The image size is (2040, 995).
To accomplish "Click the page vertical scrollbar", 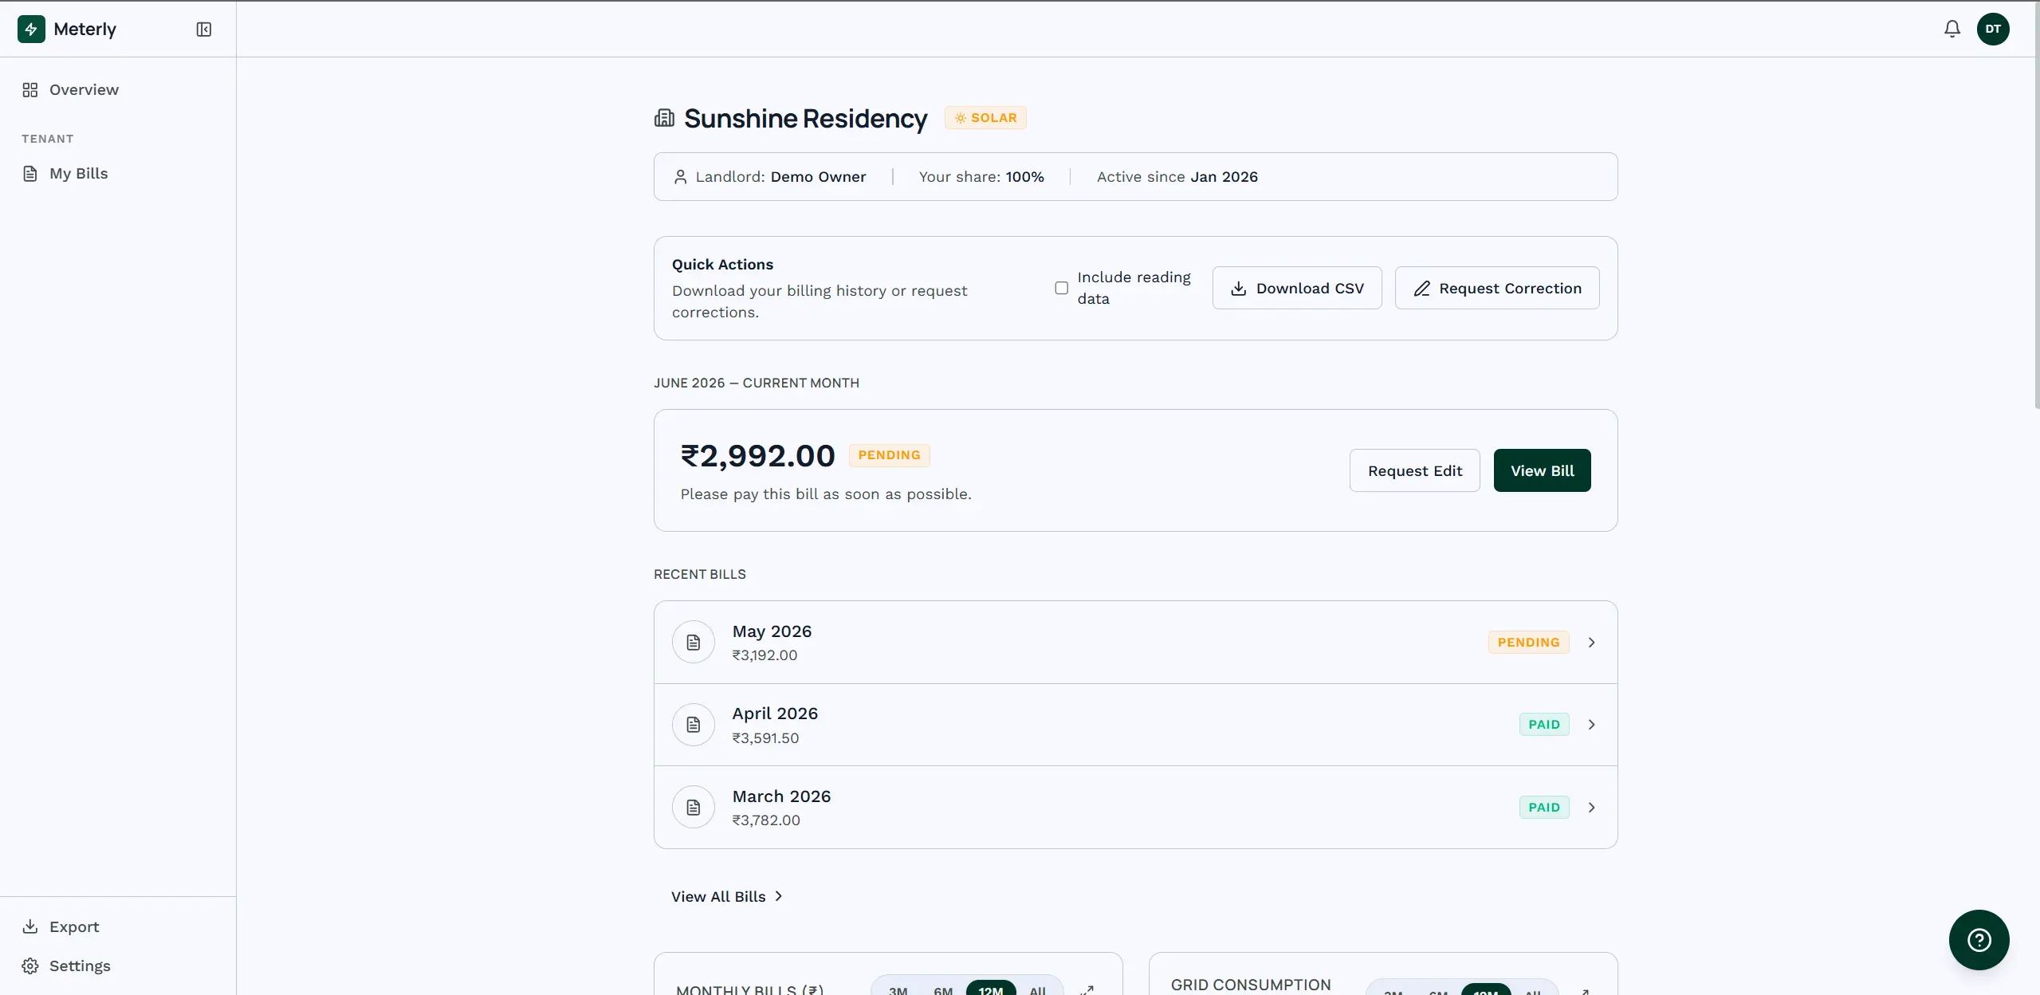I will (x=2037, y=207).
